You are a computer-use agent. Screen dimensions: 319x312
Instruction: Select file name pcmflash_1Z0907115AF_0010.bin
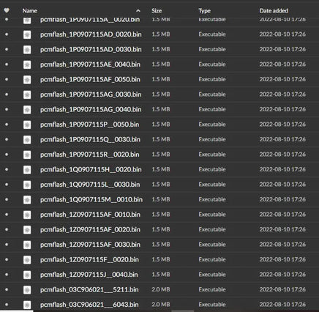pyautogui.click(x=90, y=215)
